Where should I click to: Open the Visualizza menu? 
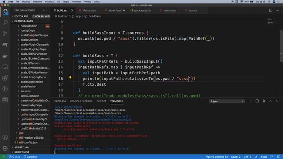pos(50,2)
